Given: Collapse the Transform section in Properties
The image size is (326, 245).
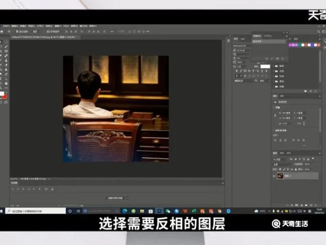Looking at the screenshot, I should pyautogui.click(x=274, y=107).
